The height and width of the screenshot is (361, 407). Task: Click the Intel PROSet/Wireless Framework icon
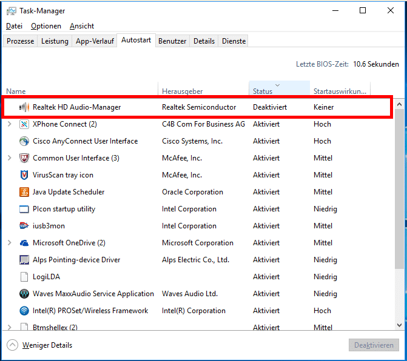[24, 311]
